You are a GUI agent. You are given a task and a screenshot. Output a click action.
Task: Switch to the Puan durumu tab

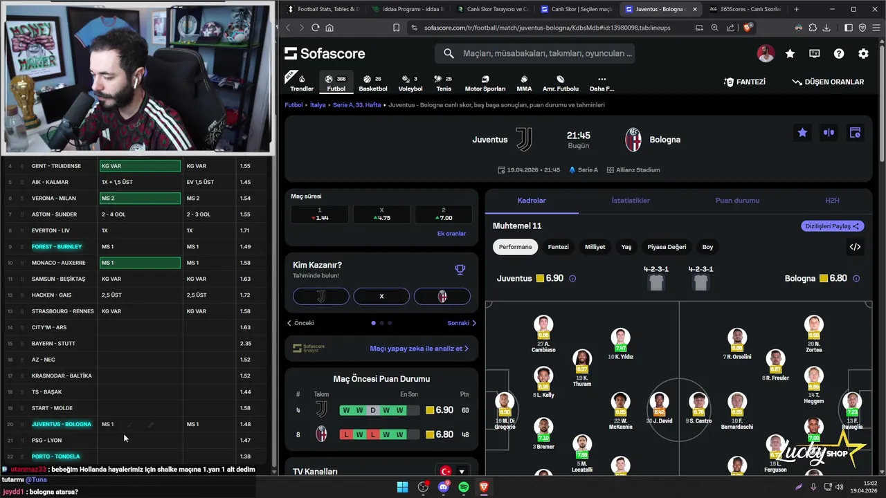coord(737,201)
